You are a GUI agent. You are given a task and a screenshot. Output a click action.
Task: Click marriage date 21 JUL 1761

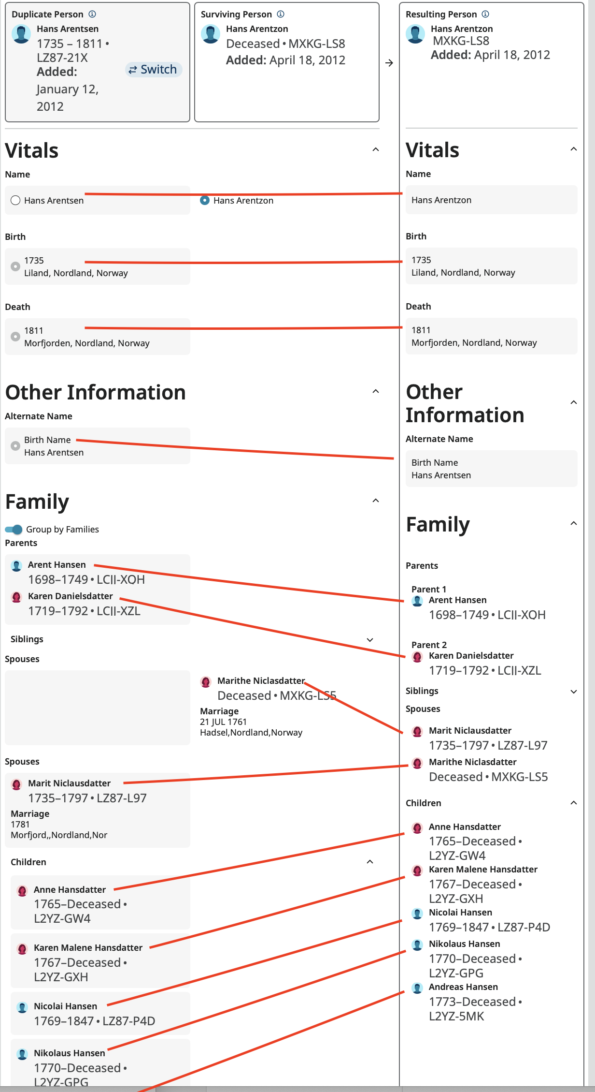223,722
